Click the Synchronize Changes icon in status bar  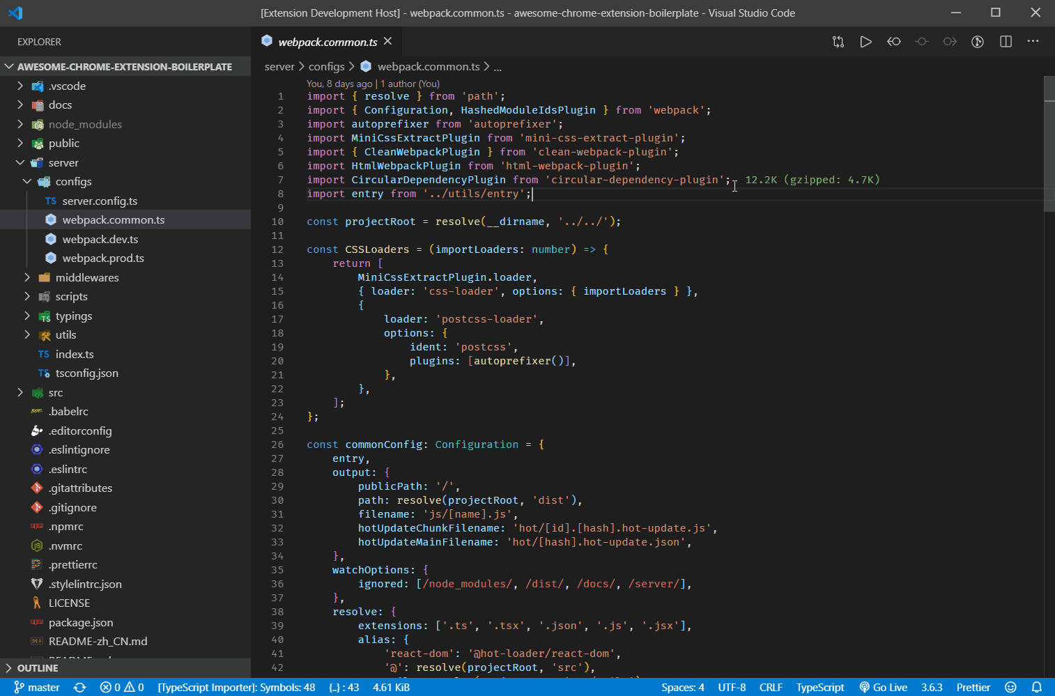coord(80,687)
